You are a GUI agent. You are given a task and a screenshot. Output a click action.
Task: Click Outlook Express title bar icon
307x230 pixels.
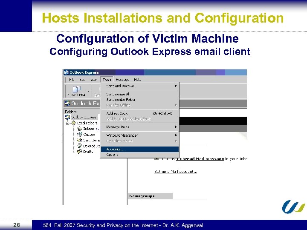click(x=66, y=72)
